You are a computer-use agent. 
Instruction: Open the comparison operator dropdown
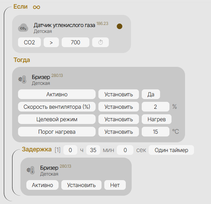(51, 42)
